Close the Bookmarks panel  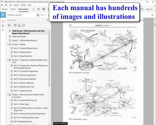pyautogui.click(x=47, y=20)
